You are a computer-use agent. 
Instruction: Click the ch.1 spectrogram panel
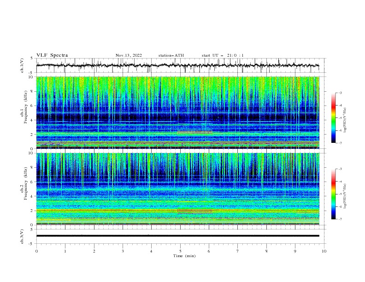(x=177, y=112)
